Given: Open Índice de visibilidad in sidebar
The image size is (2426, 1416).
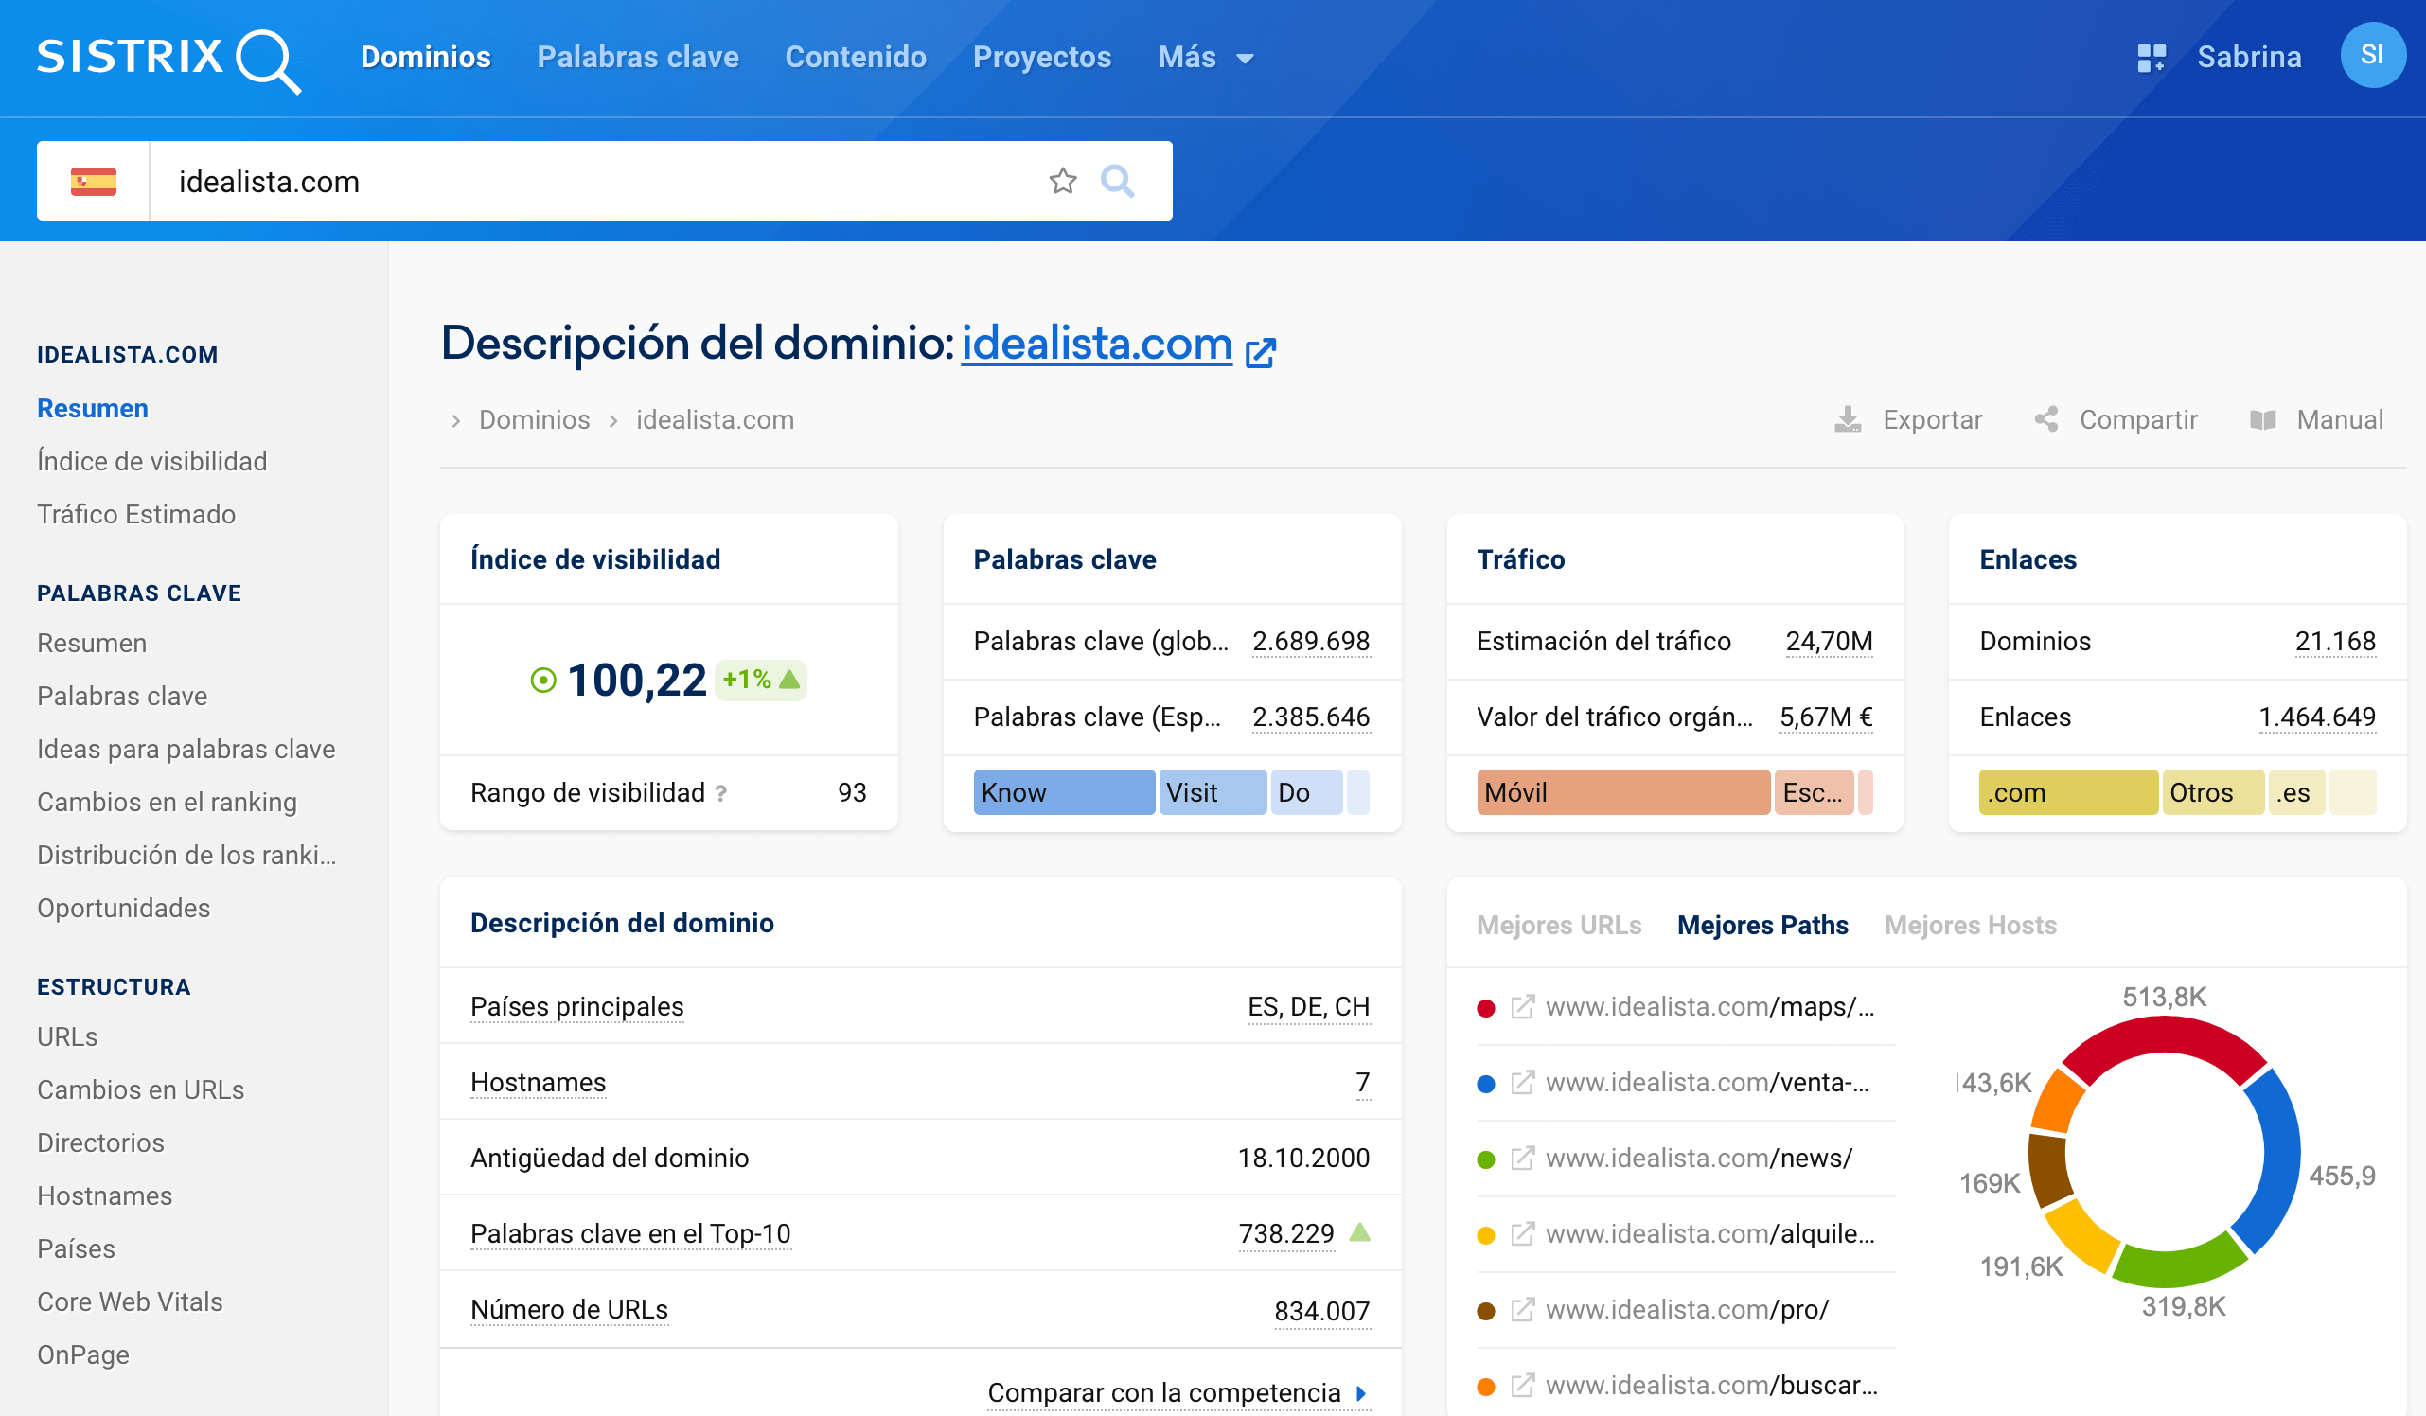Looking at the screenshot, I should pos(152,461).
